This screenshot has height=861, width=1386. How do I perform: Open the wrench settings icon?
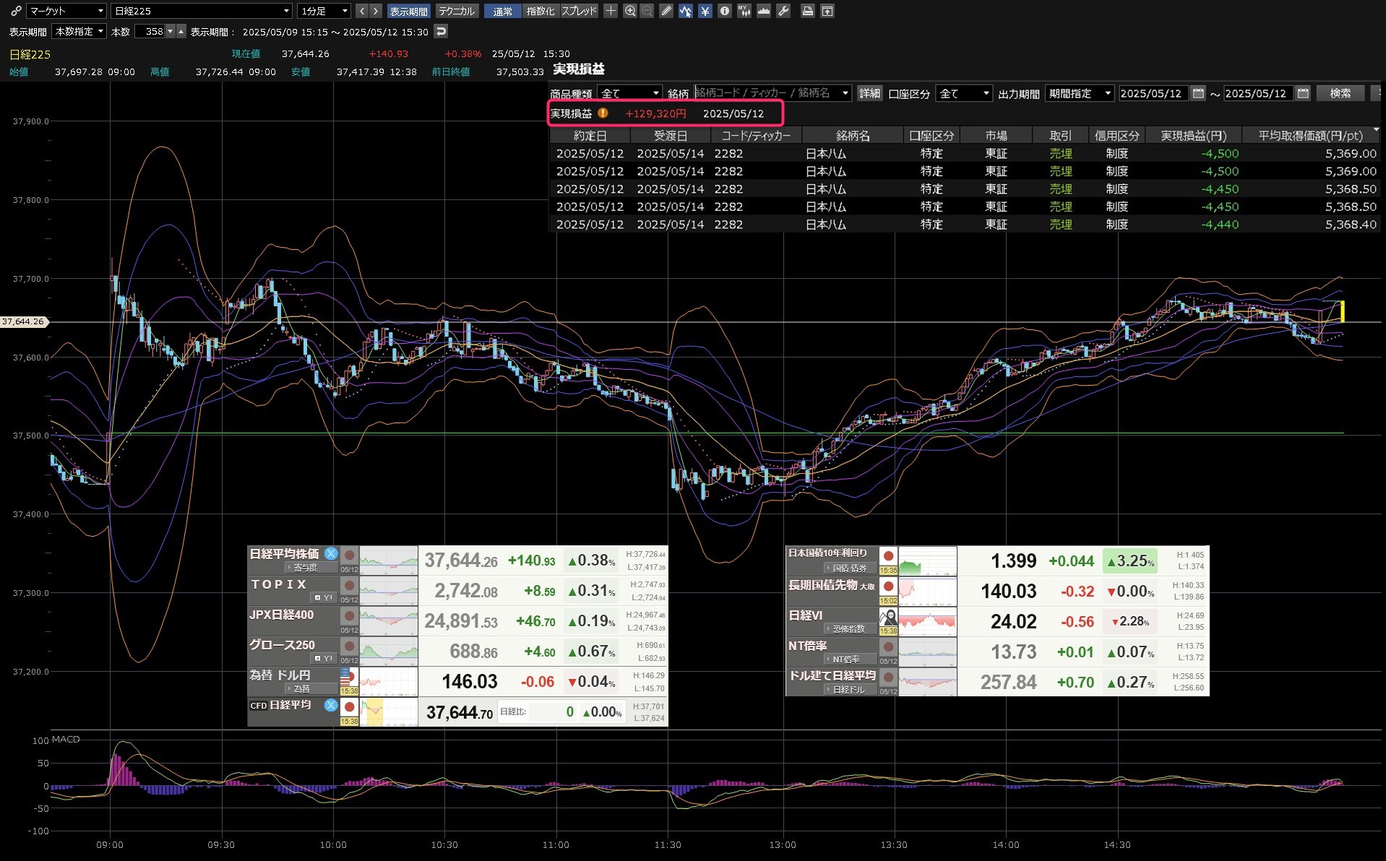(783, 11)
